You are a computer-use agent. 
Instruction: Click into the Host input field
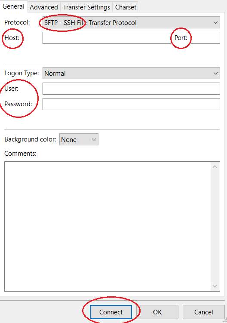tap(107, 38)
